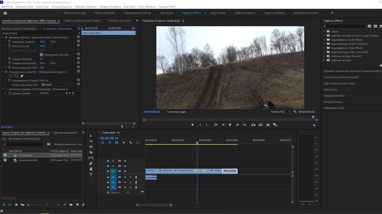Mute track A1
Screen dimensions: 382x214
125,177
